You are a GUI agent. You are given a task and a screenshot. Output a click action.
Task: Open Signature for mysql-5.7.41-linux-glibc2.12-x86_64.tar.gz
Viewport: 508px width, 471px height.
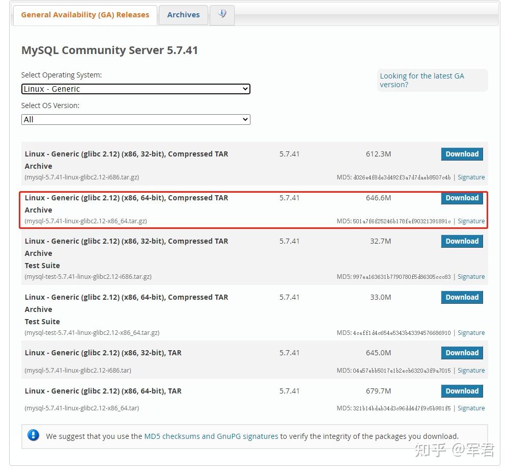[x=471, y=221]
